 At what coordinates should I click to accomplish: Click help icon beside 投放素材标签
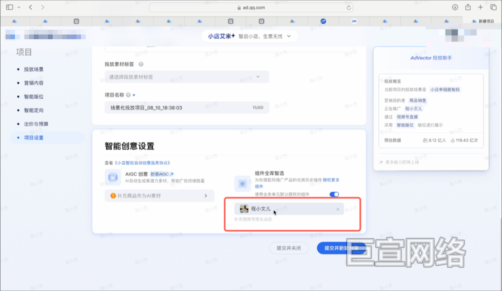pyautogui.click(x=141, y=64)
